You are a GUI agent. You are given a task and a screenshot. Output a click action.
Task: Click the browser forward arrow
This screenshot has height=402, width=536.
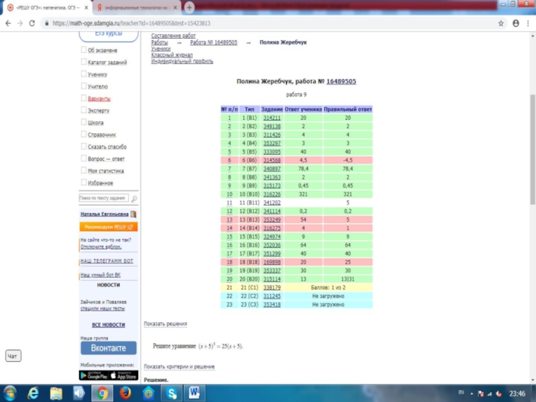click(x=20, y=23)
